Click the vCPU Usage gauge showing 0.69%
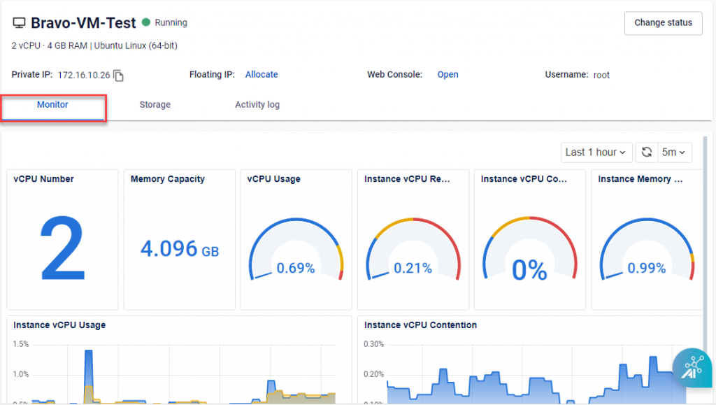 pyautogui.click(x=295, y=241)
